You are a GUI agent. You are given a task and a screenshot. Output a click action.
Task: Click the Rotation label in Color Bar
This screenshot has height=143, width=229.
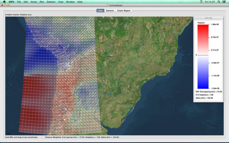point(201,23)
